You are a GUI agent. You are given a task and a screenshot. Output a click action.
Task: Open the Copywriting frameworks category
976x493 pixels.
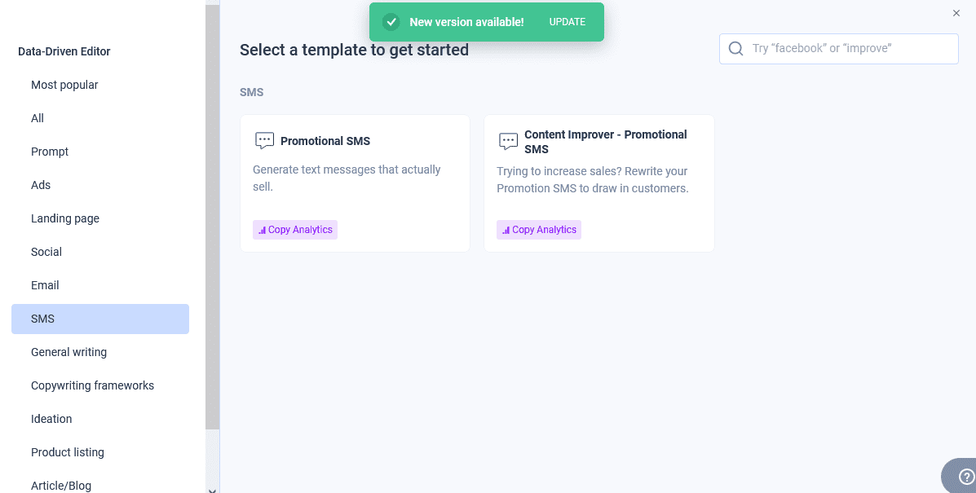pos(92,385)
